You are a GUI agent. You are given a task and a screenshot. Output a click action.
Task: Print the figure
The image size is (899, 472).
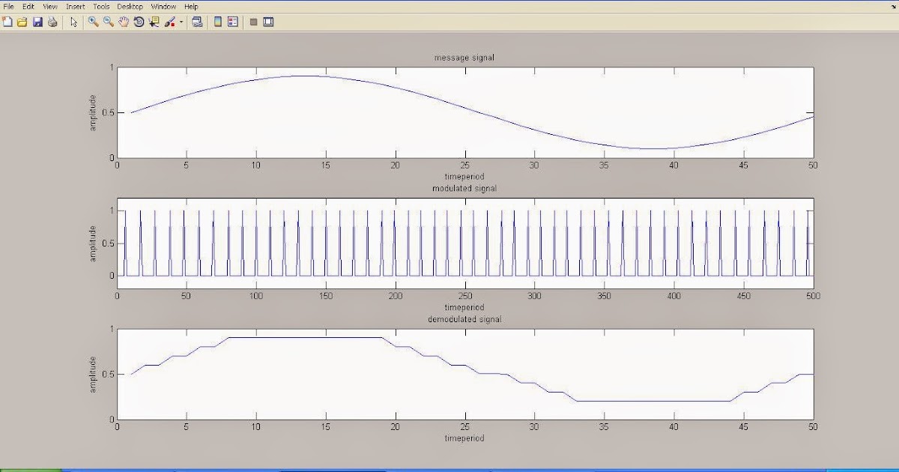click(50, 22)
